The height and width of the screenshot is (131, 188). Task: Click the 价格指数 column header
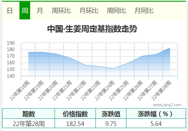[75, 114]
